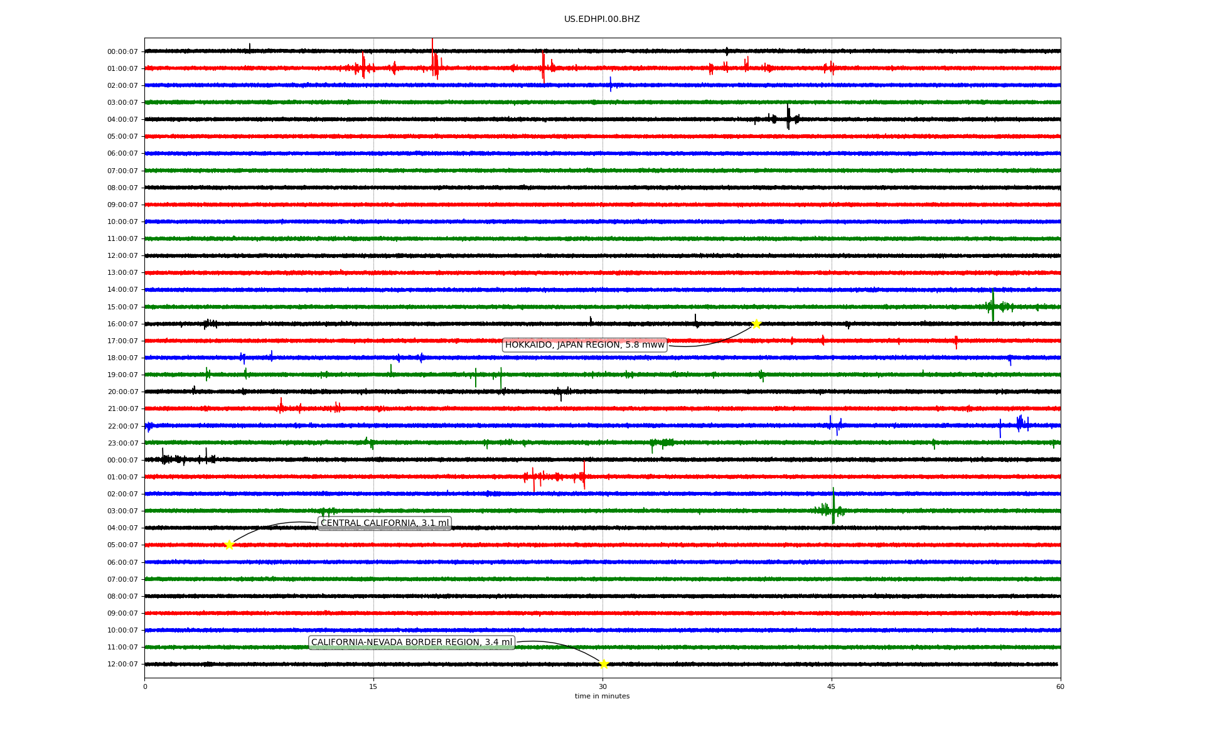This screenshot has height=753, width=1205.
Task: Click the 45 minute x-axis tick label
Action: (x=832, y=686)
